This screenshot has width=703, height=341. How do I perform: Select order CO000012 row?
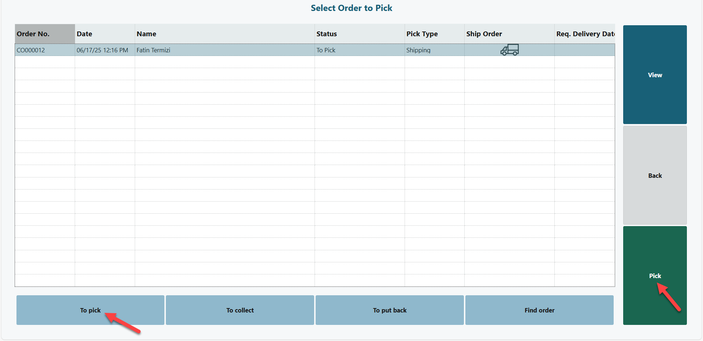31,50
